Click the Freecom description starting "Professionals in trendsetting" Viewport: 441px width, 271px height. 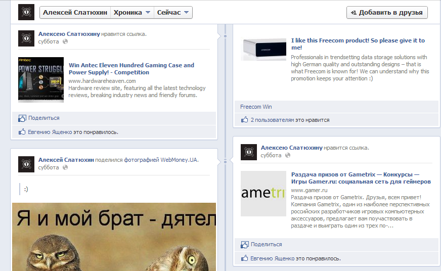click(360, 68)
